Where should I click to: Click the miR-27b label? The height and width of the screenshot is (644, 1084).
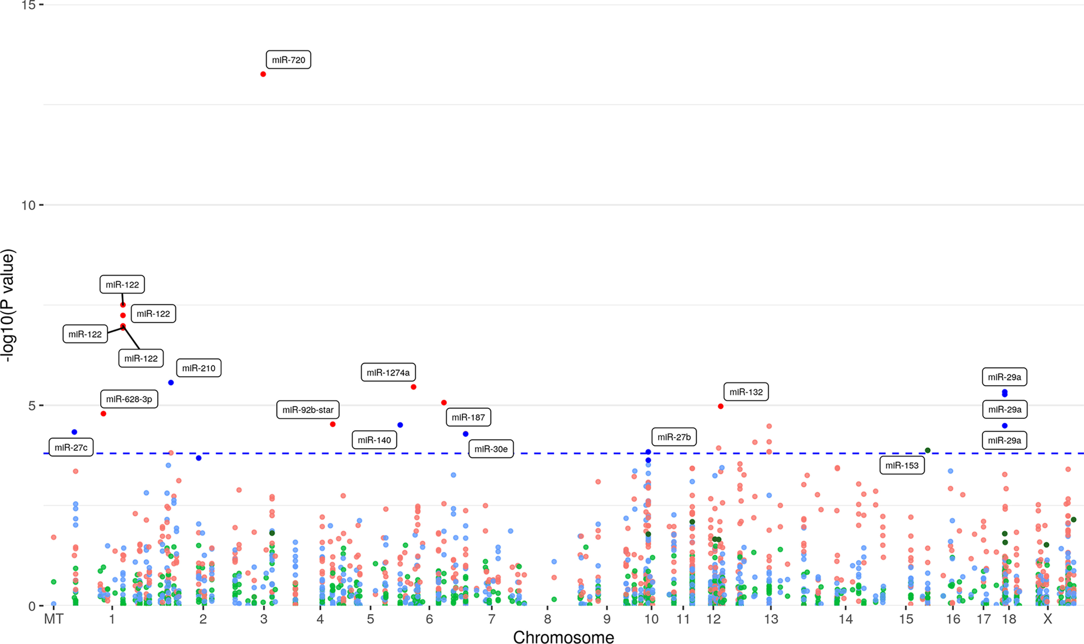[x=674, y=437]
